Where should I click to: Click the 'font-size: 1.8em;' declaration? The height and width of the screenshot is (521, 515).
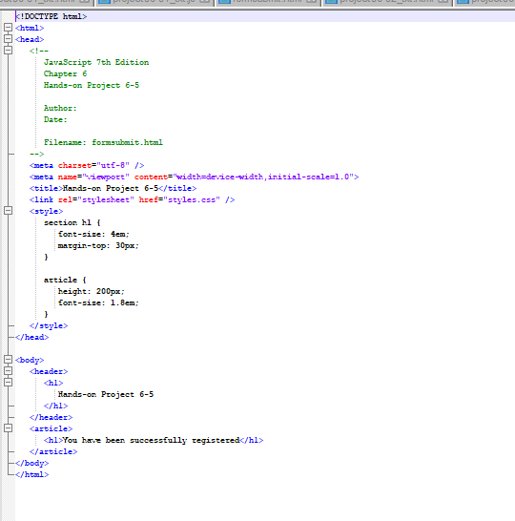[x=98, y=302]
